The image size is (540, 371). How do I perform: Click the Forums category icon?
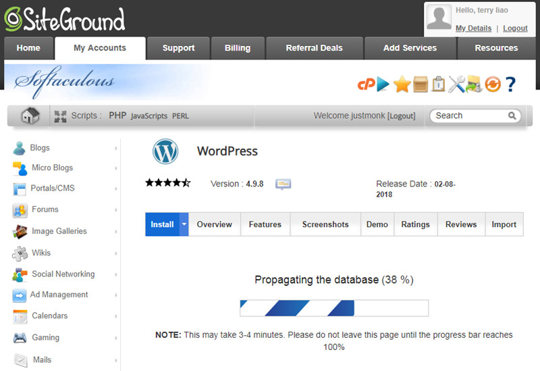[x=20, y=210]
